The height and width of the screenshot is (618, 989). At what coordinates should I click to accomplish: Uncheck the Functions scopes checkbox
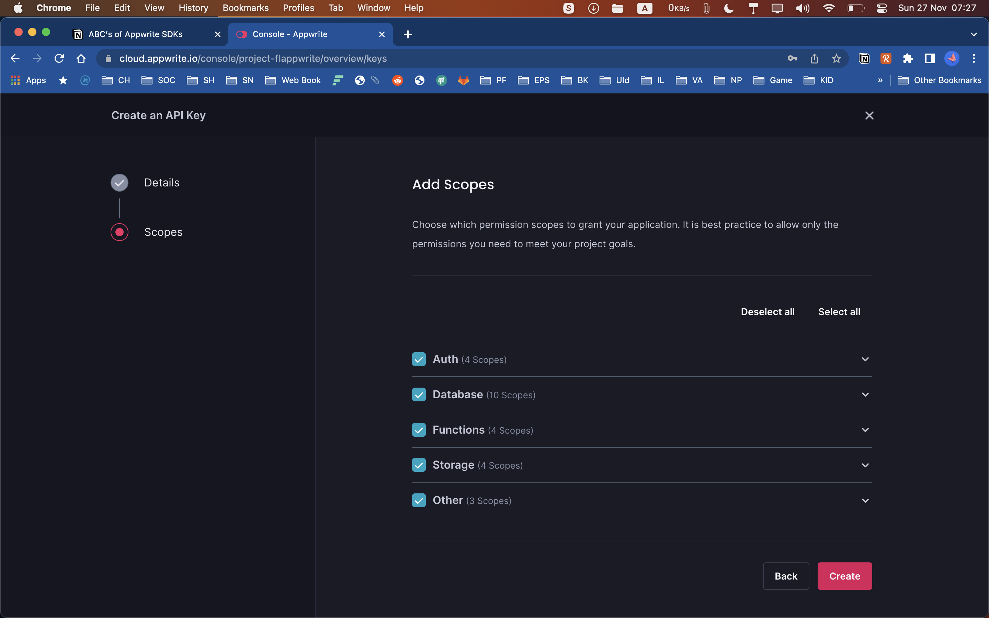(x=419, y=430)
